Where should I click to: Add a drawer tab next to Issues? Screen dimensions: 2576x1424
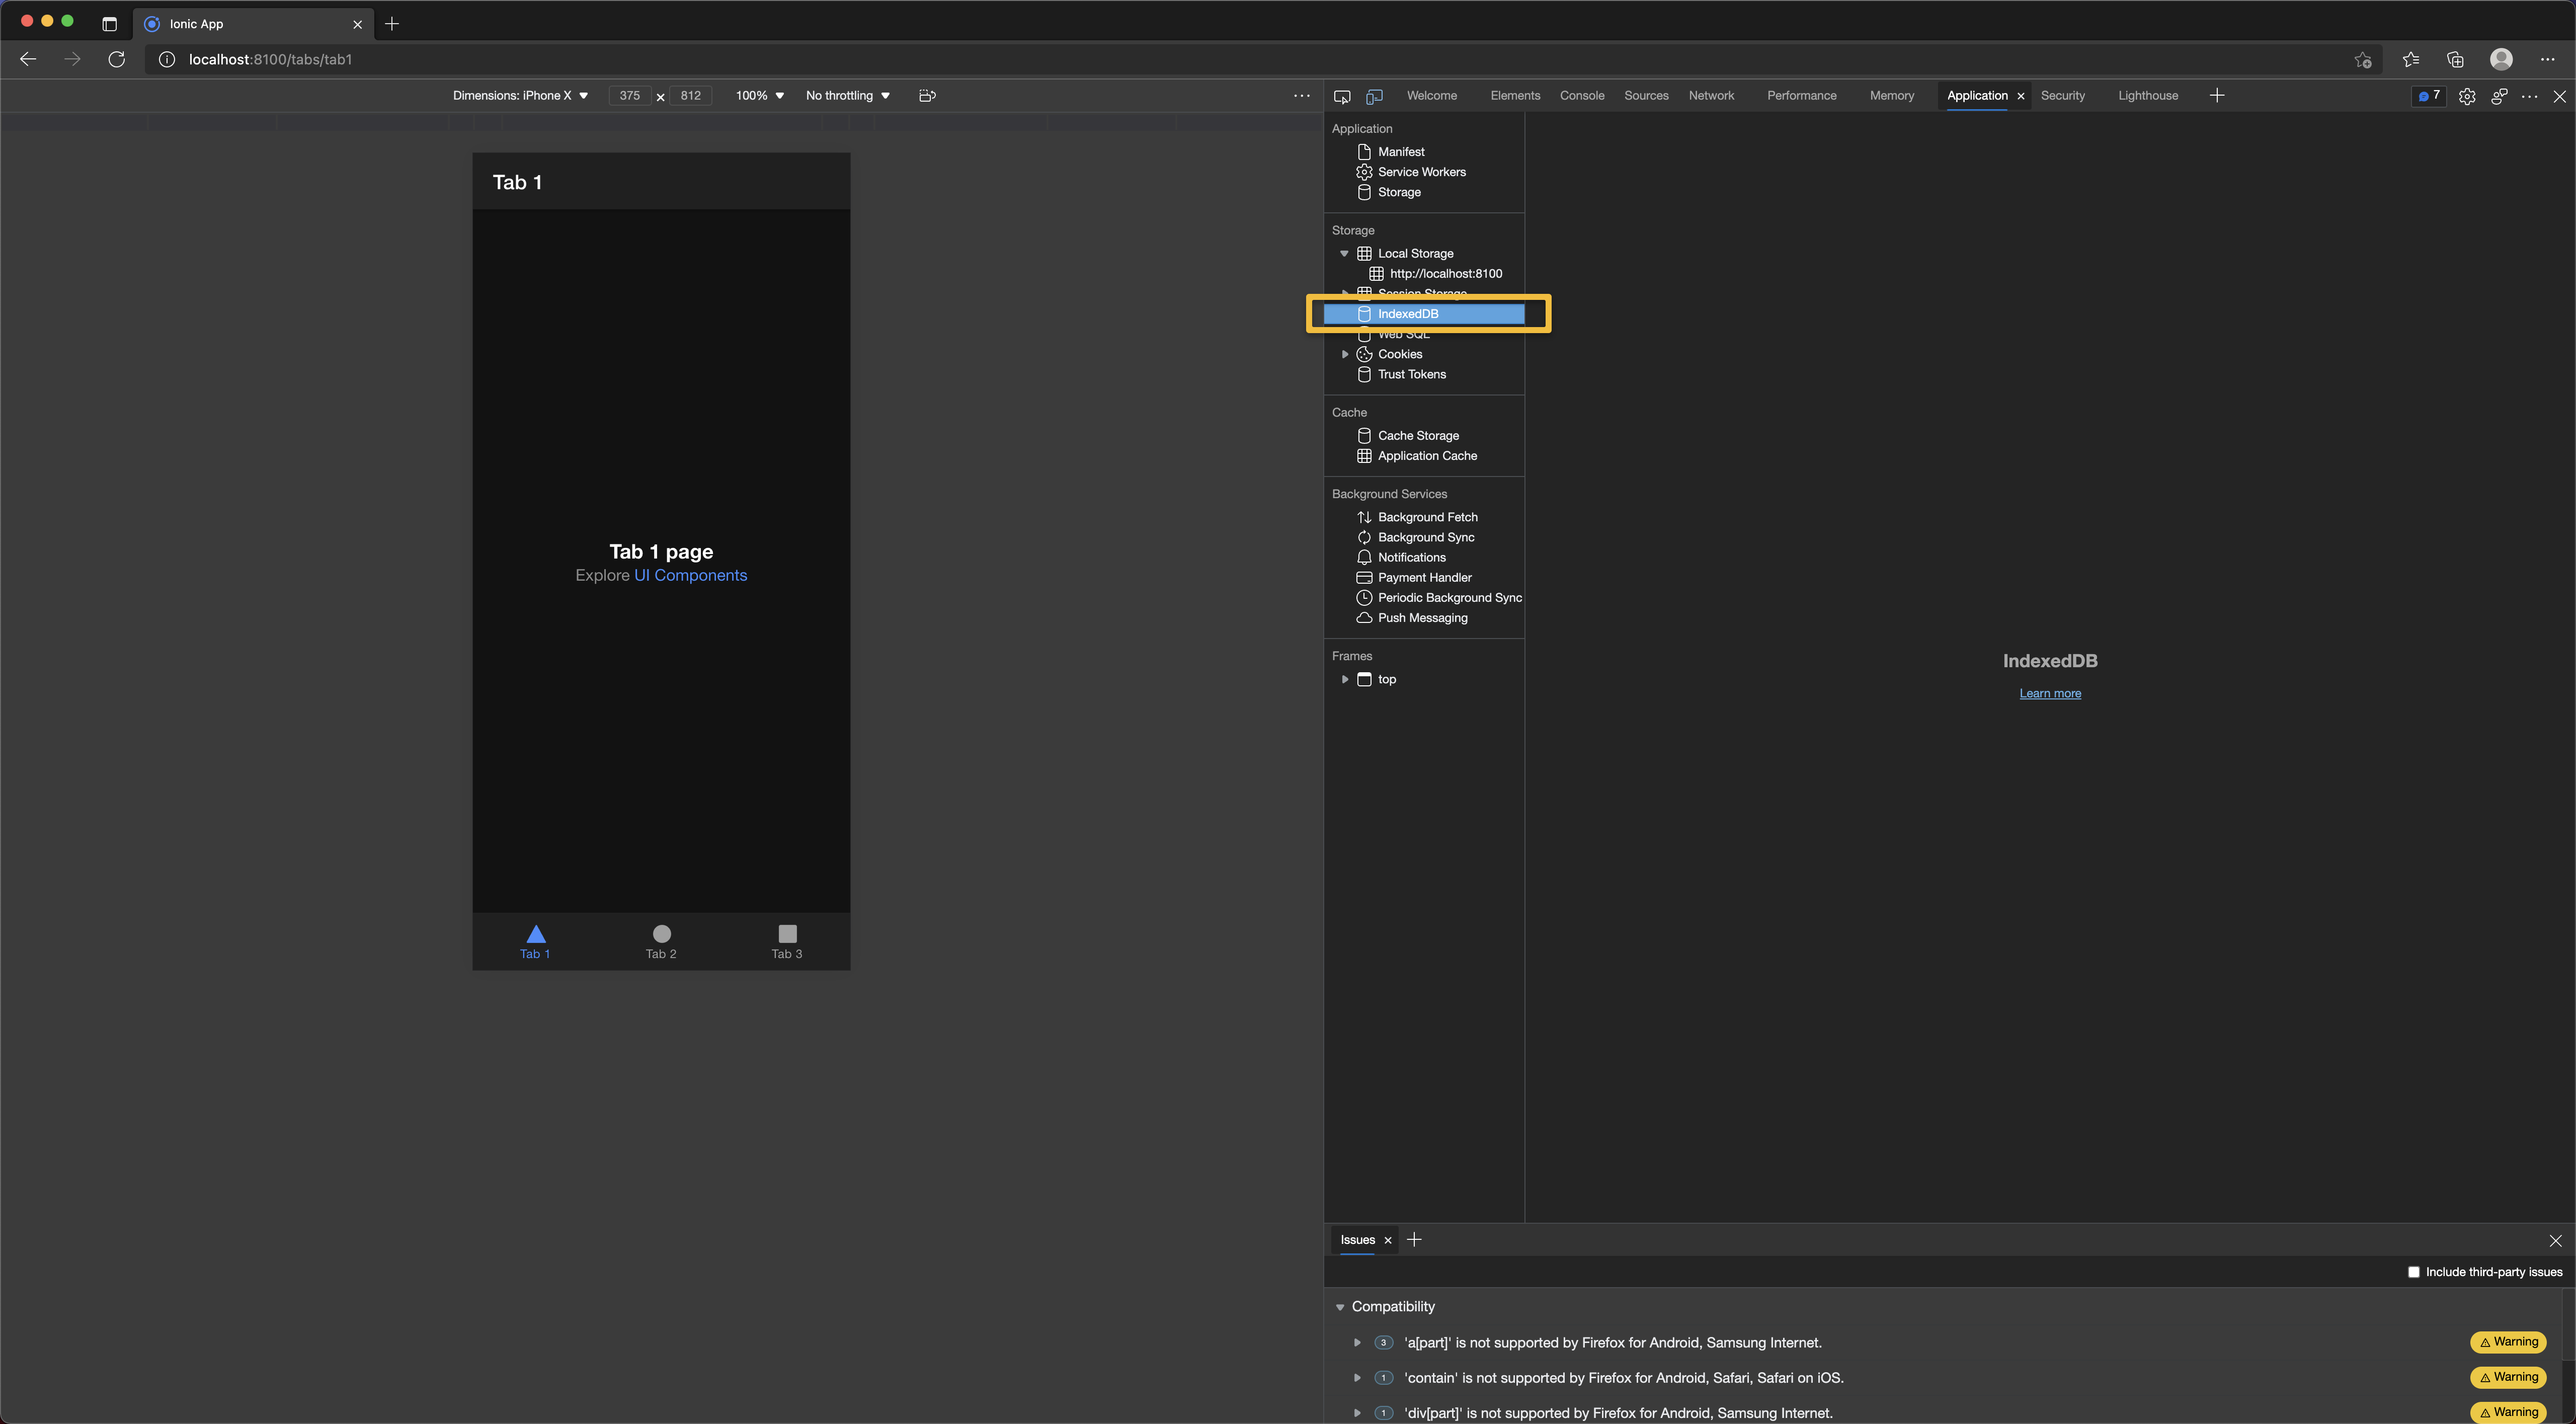[1413, 1239]
